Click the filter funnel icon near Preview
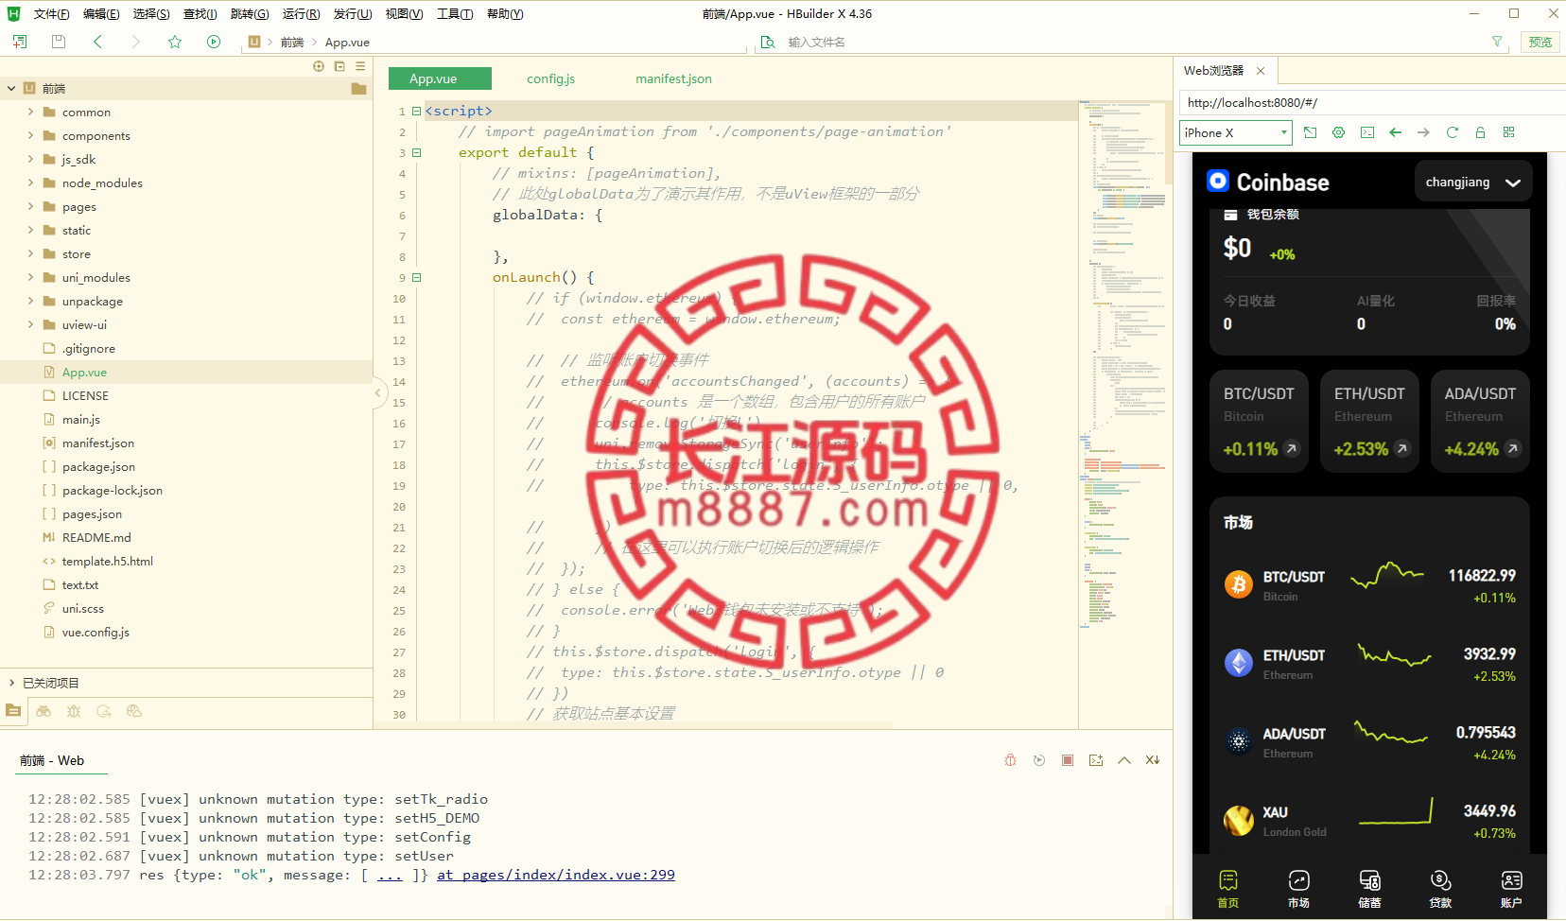The image size is (1566, 921). [x=1497, y=42]
